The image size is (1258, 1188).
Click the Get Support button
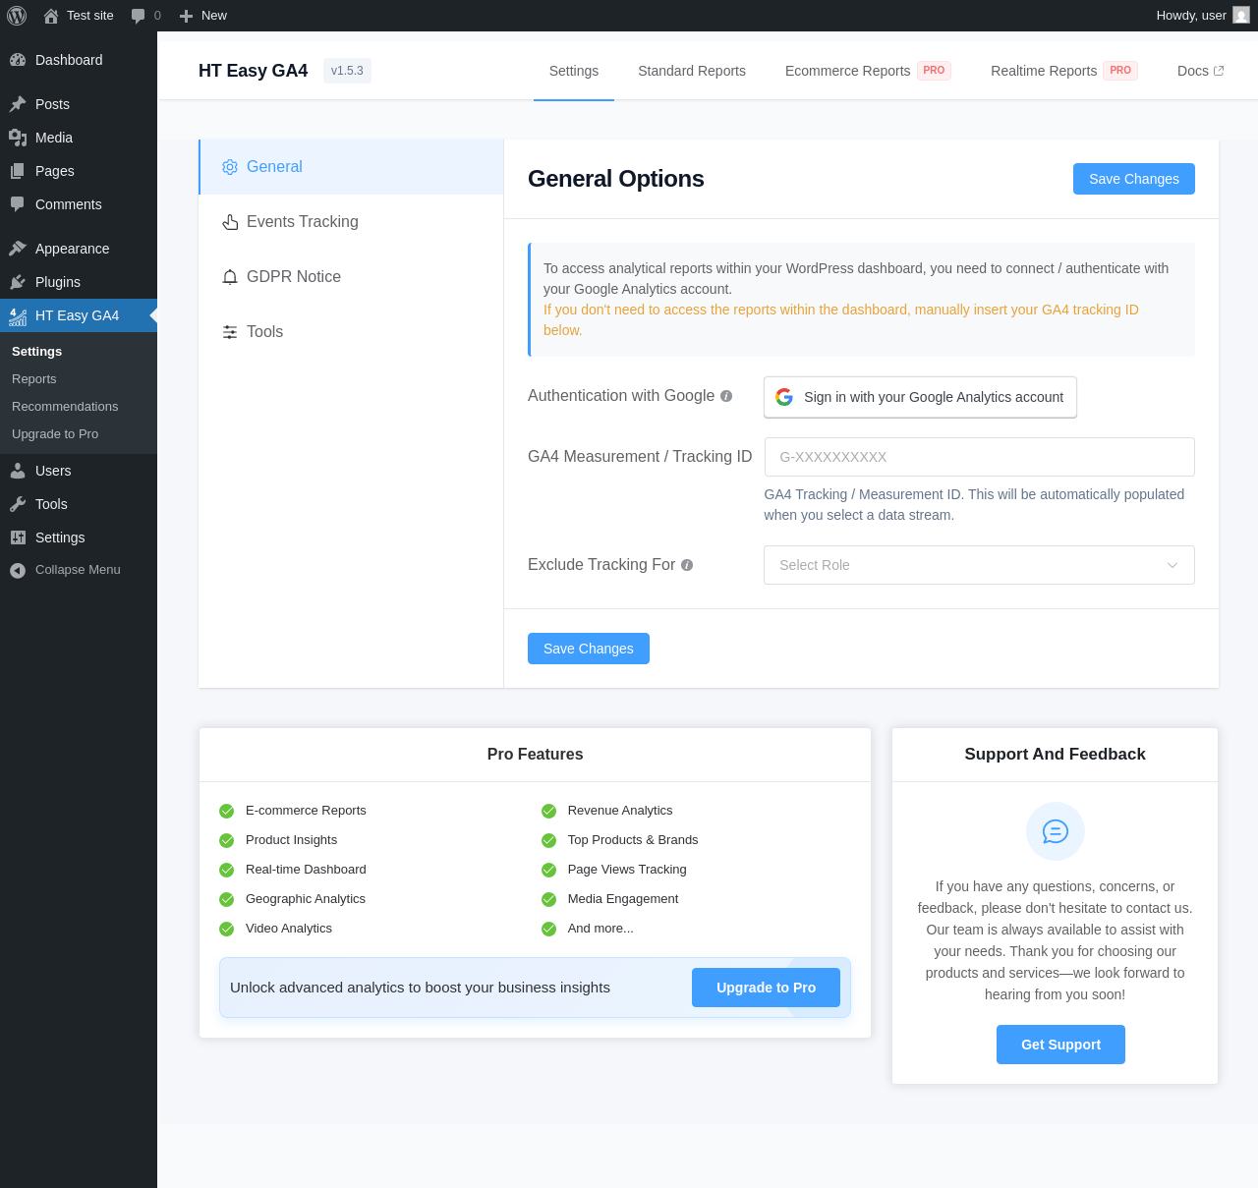[x=1060, y=1045]
